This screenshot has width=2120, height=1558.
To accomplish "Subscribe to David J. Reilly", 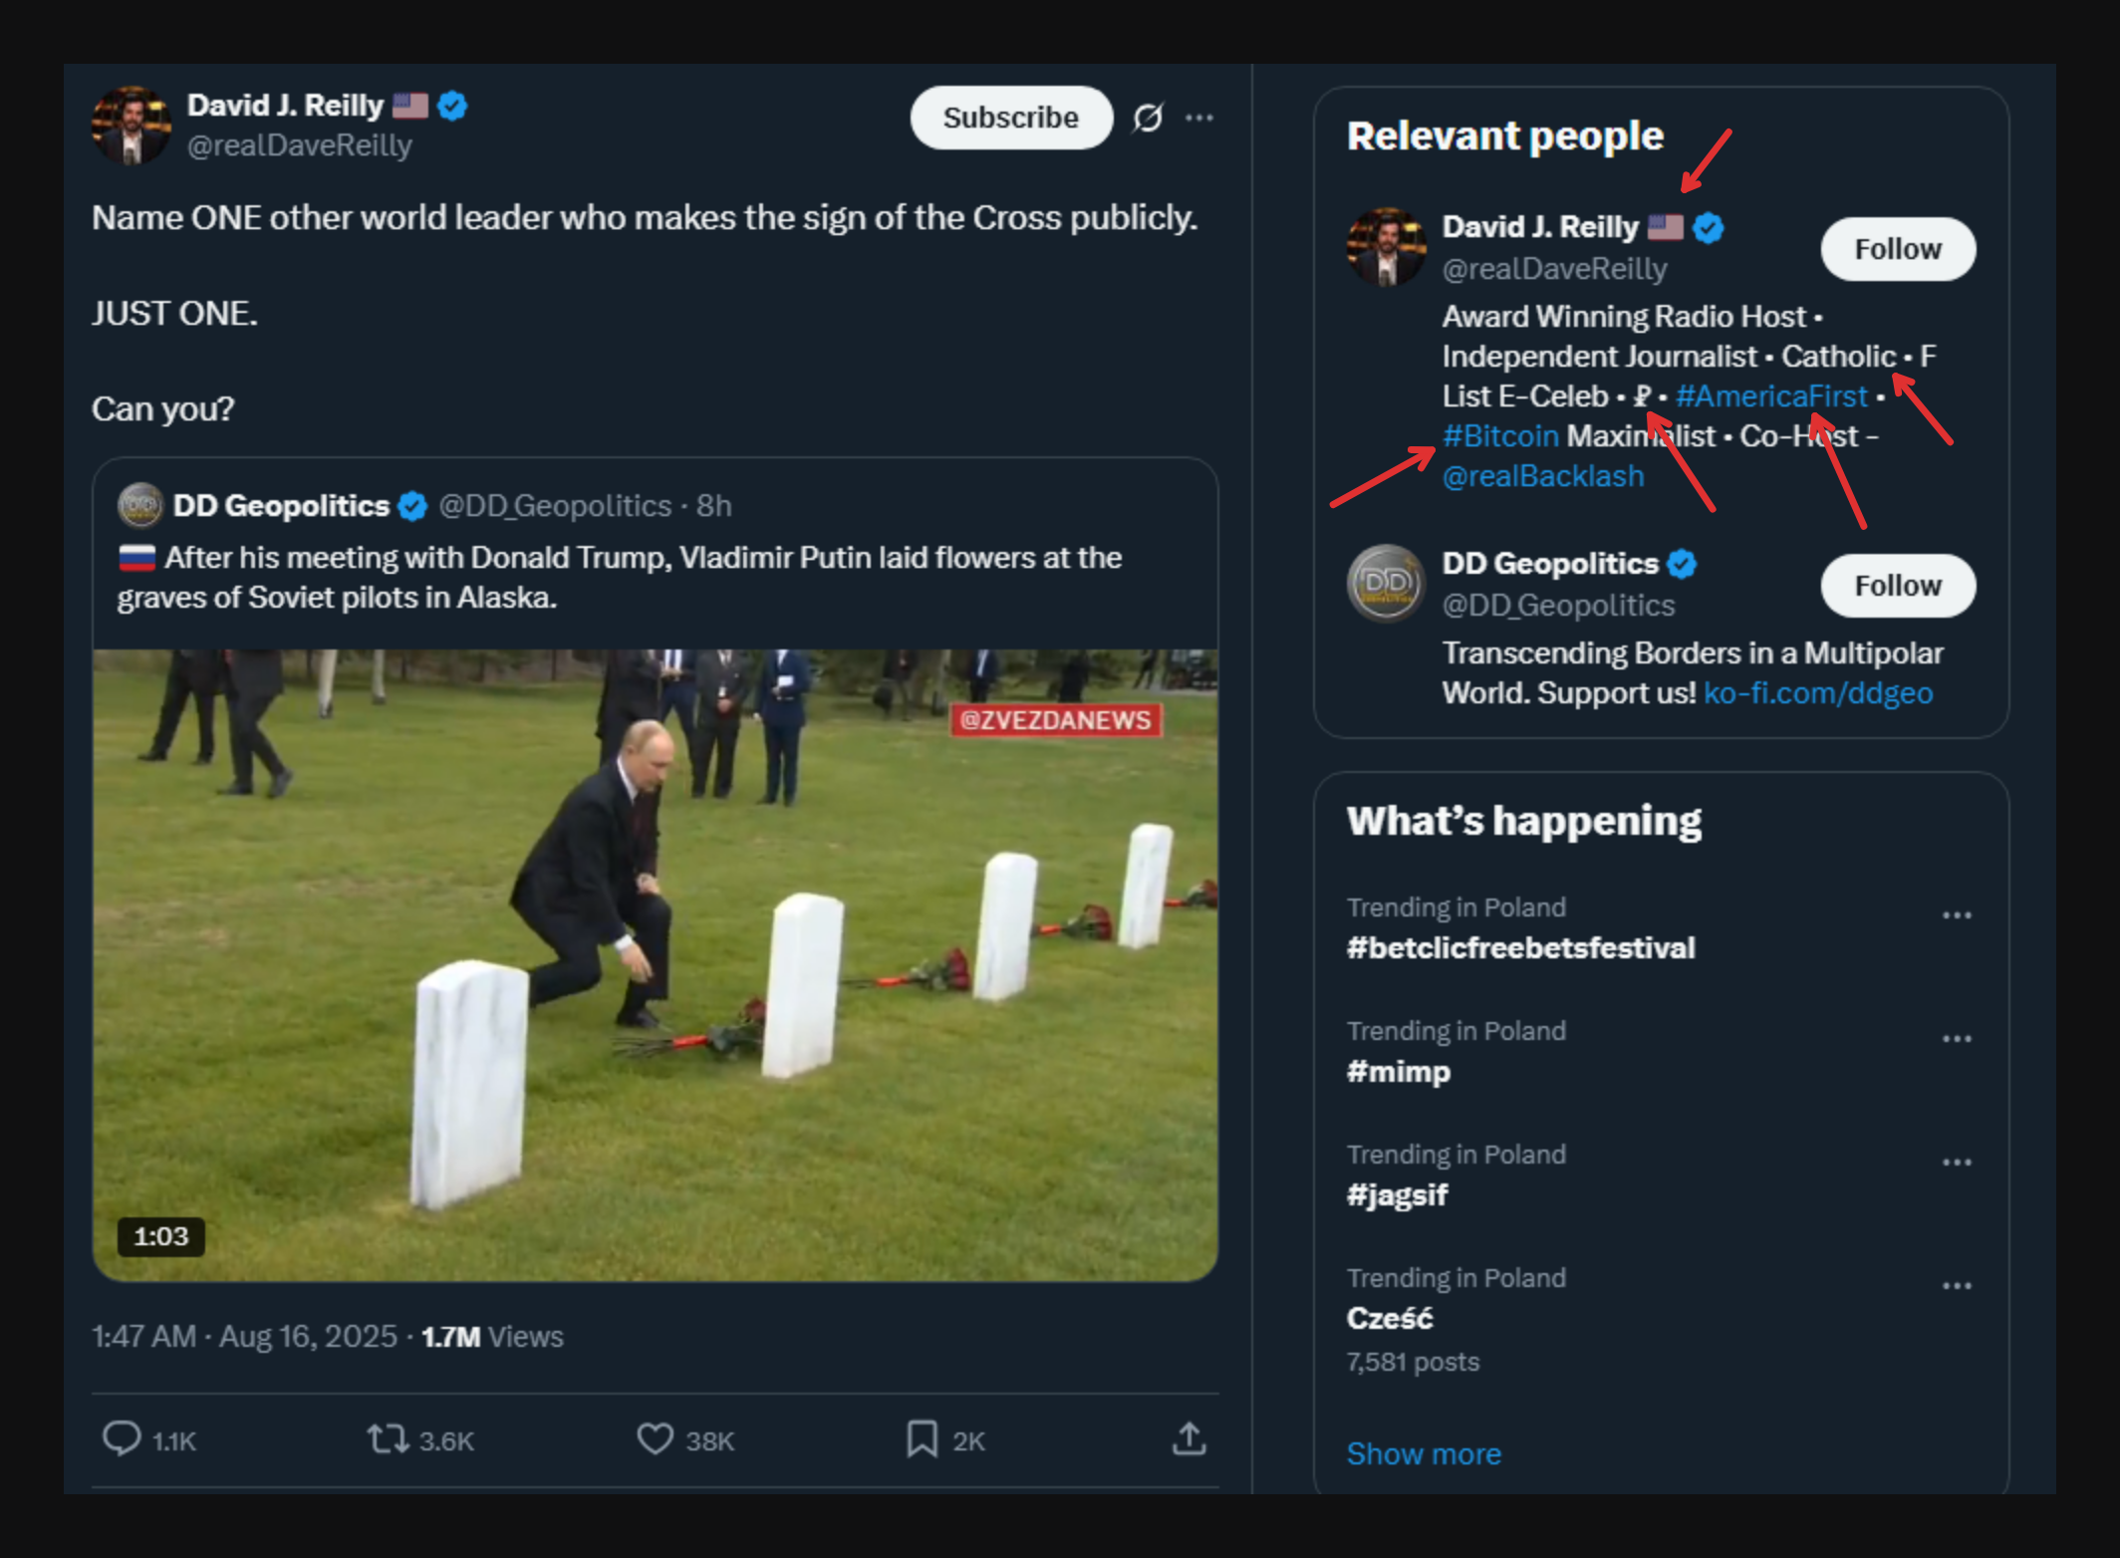I will tap(1010, 118).
